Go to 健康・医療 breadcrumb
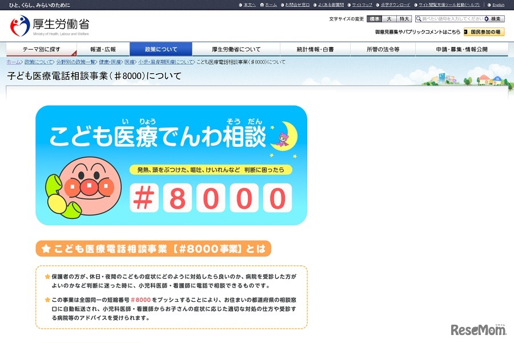 110,62
